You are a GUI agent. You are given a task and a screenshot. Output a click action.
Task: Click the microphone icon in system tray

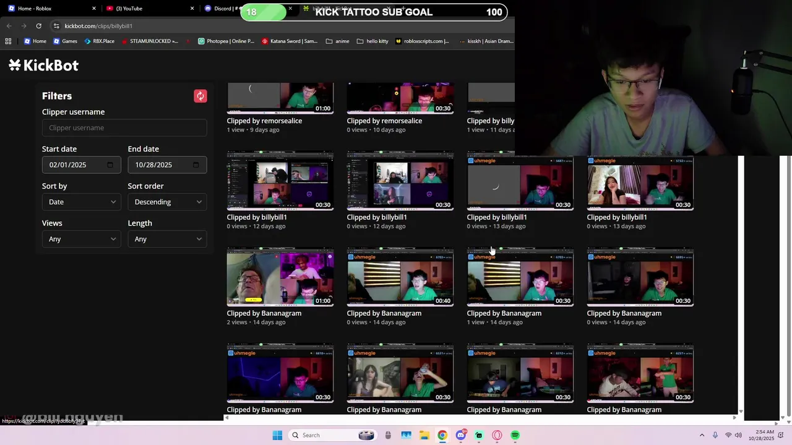tap(715, 435)
